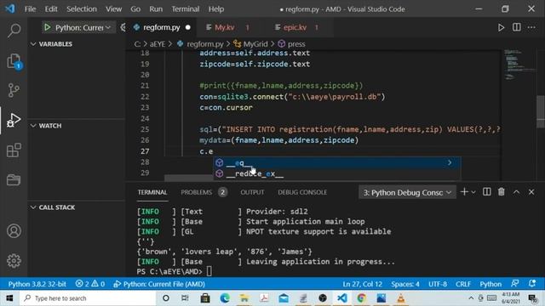Choose the __reduce_ex__ autocomplete suggestion

tap(337, 173)
